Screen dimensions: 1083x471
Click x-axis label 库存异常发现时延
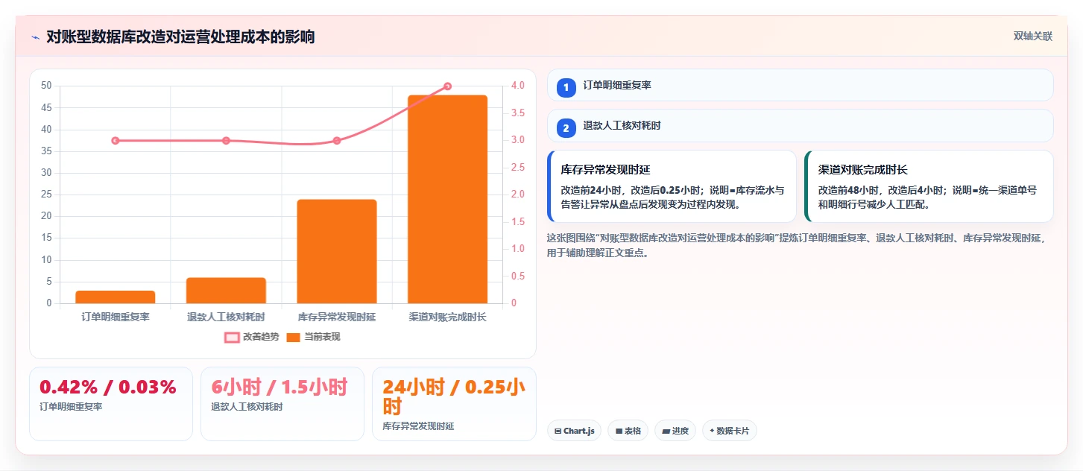(x=337, y=317)
